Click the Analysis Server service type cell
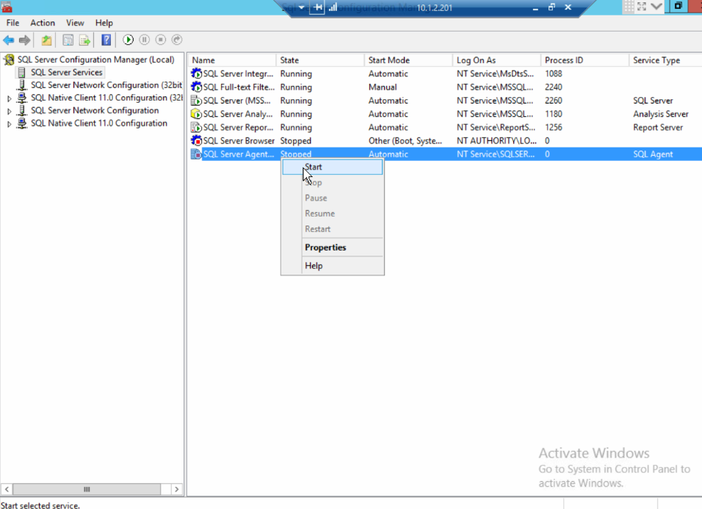Viewport: 702px width, 509px height. point(661,114)
